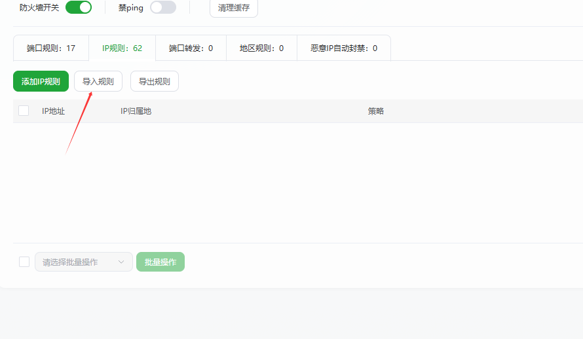Click the 策略 column header
Image resolution: width=583 pixels, height=339 pixels.
376,111
